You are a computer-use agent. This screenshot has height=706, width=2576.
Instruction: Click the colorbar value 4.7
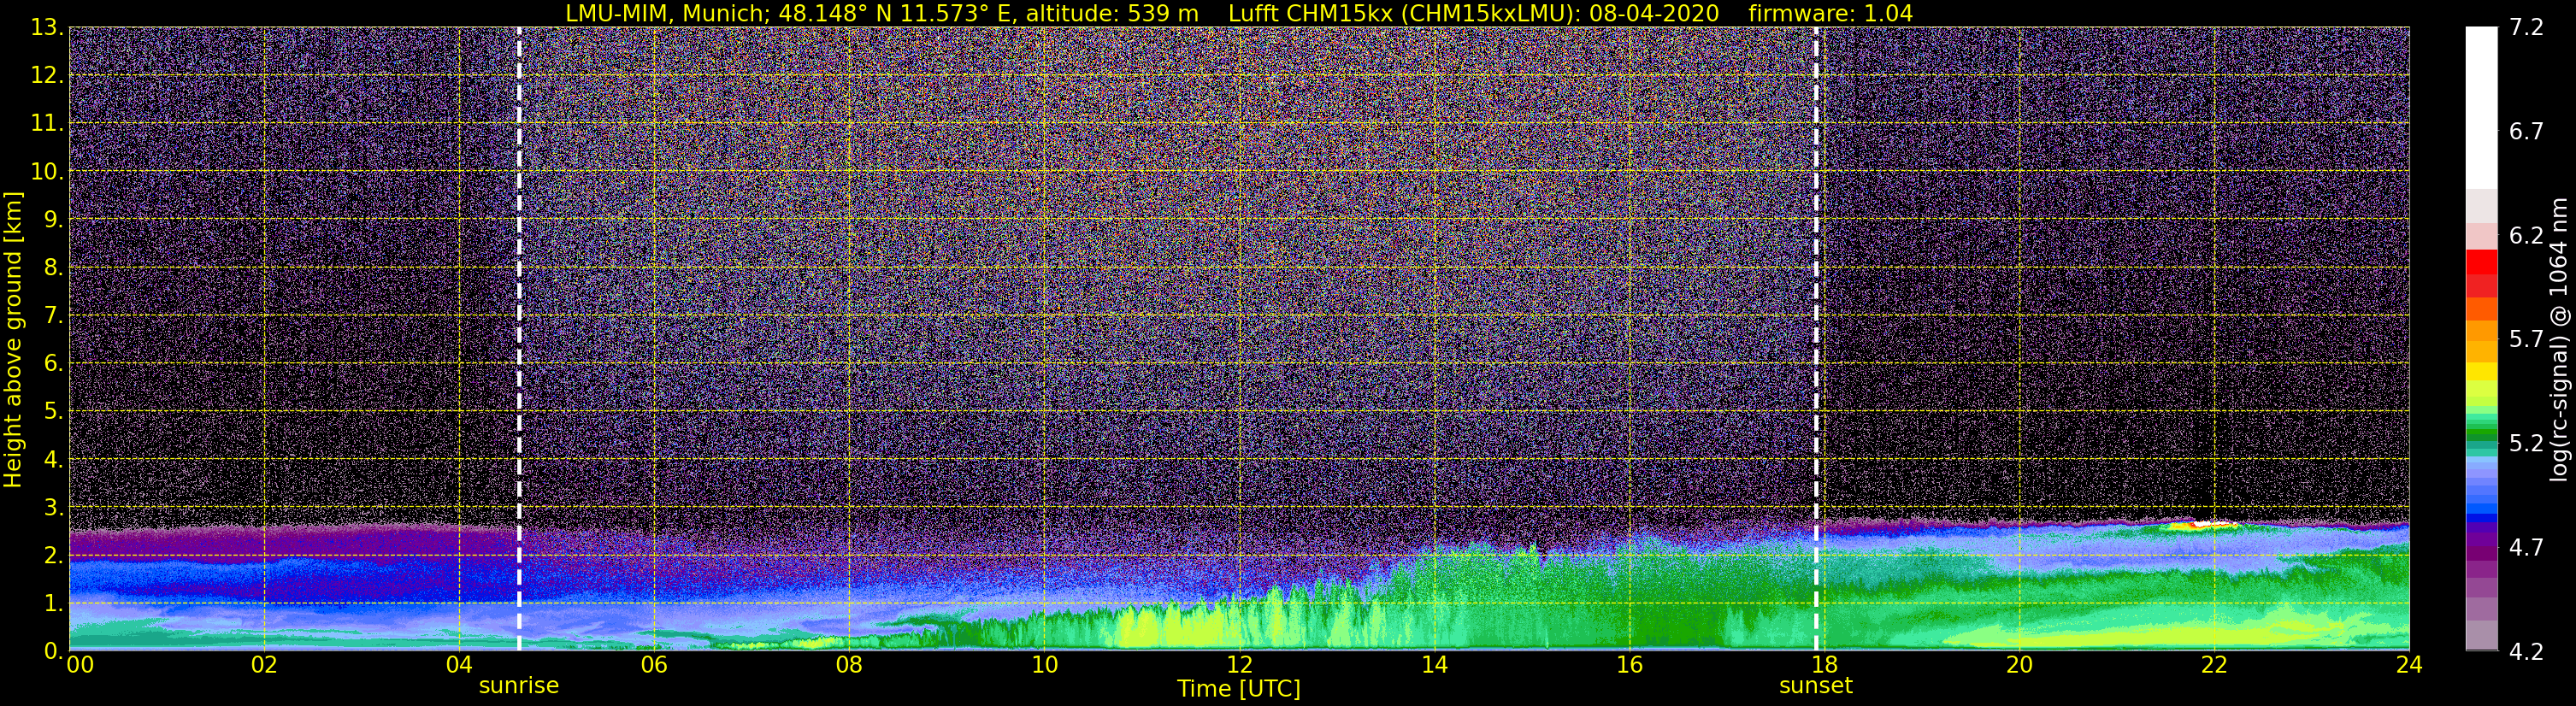2526,547
